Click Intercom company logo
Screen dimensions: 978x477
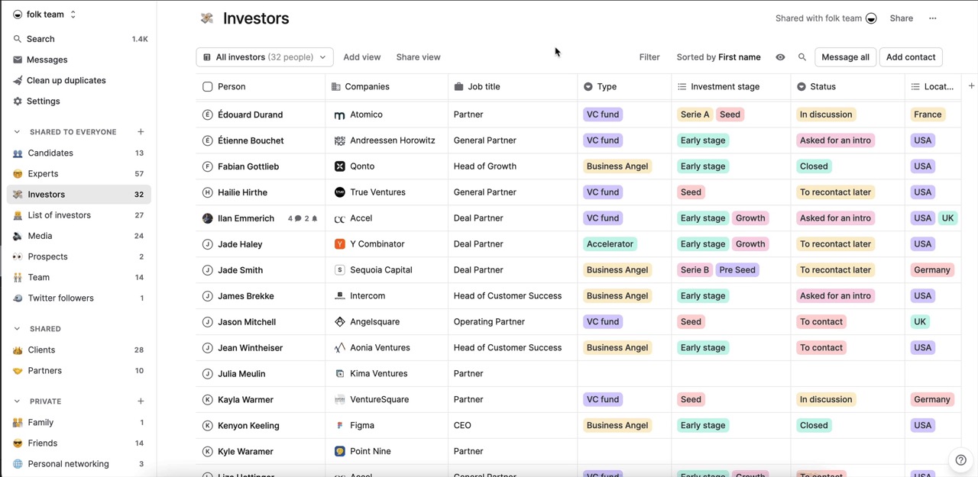click(340, 296)
